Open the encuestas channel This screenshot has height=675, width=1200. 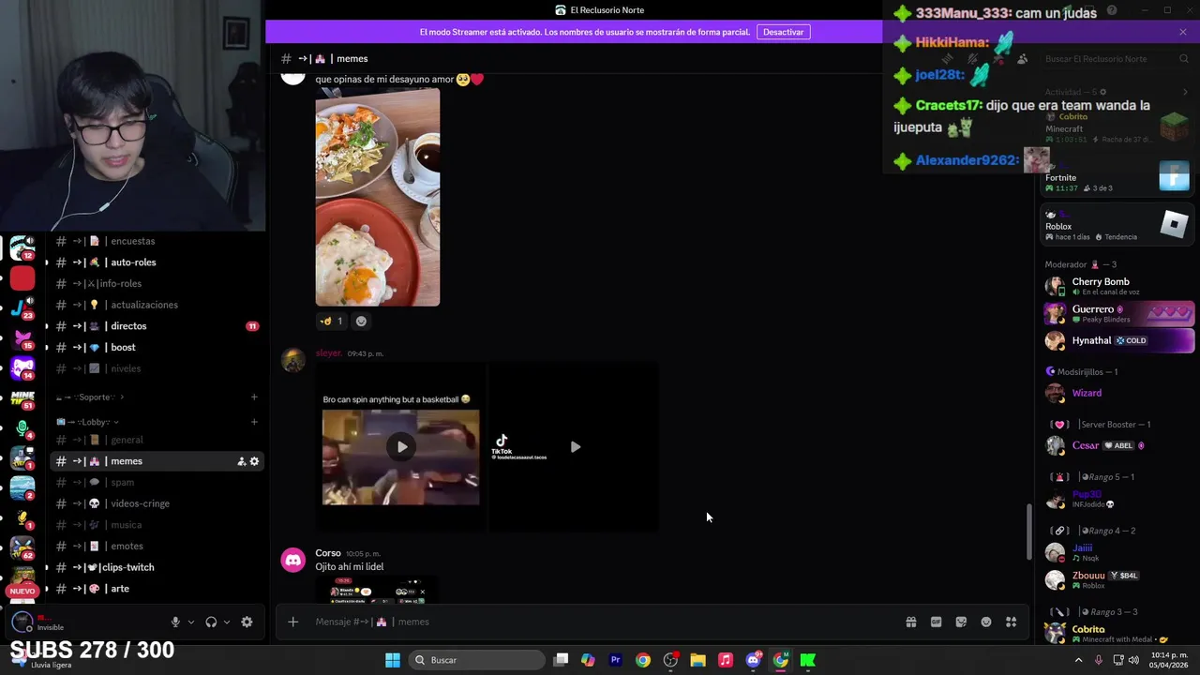pos(156,241)
